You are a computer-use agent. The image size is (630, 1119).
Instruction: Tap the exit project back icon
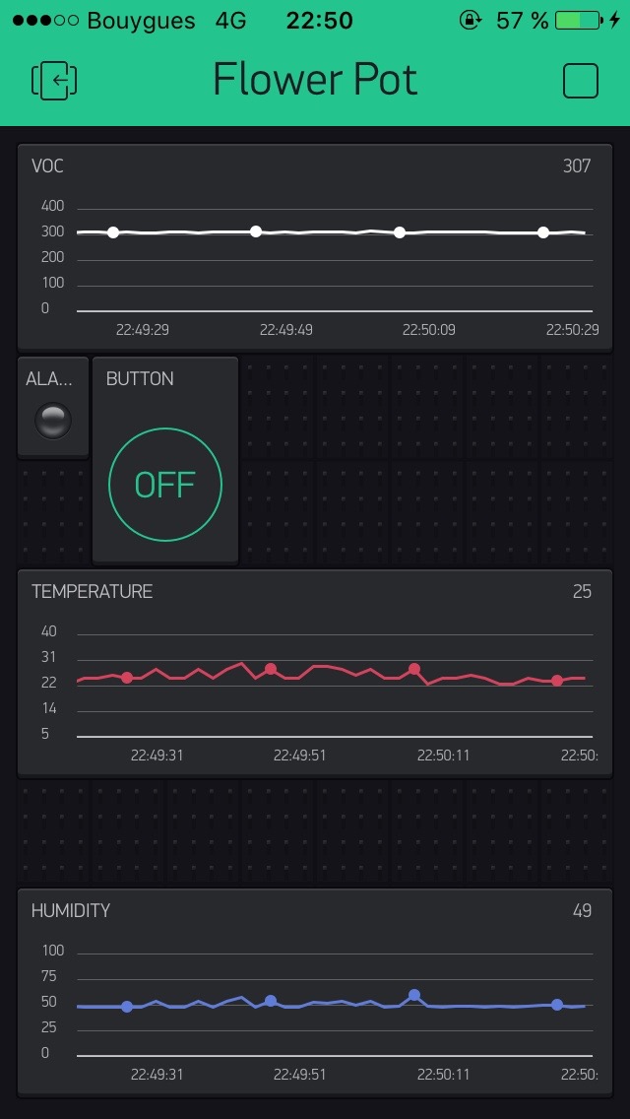click(55, 81)
